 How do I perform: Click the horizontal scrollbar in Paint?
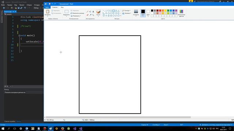tap(118, 117)
